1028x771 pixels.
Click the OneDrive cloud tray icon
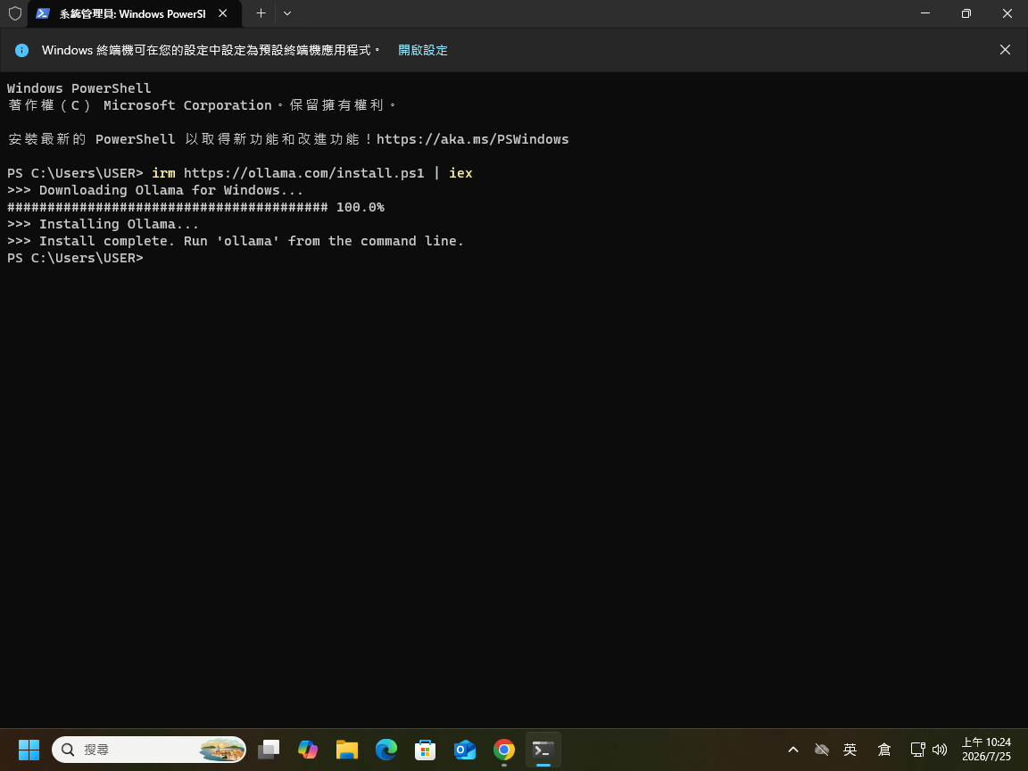point(822,750)
